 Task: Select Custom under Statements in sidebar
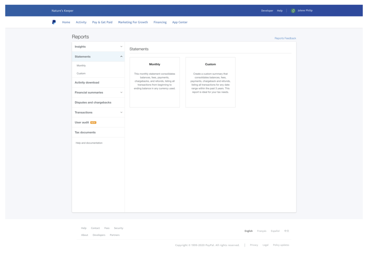point(81,73)
